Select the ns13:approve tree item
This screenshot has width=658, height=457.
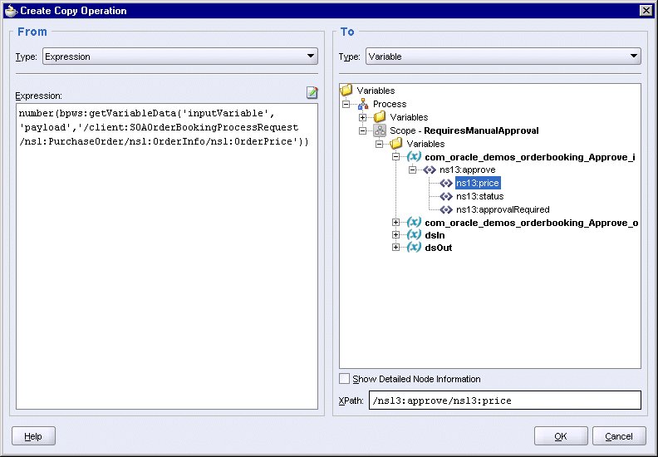[x=468, y=170]
